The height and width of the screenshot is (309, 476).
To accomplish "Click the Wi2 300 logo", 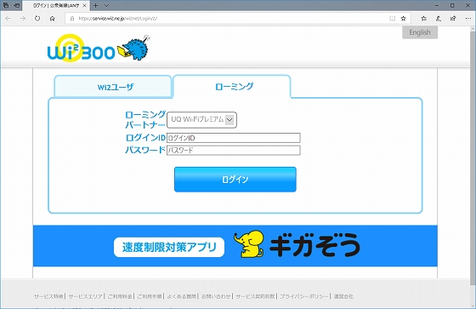I will coord(99,48).
